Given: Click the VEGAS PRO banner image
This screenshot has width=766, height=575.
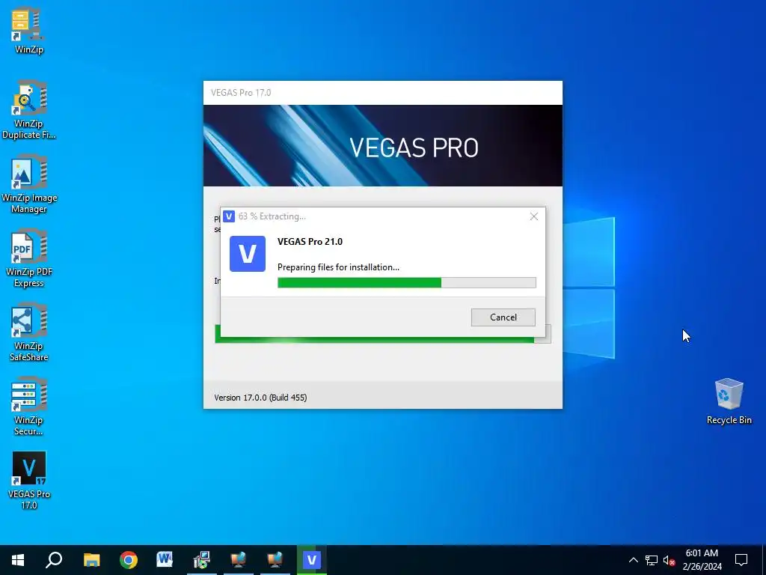Looking at the screenshot, I should [382, 145].
